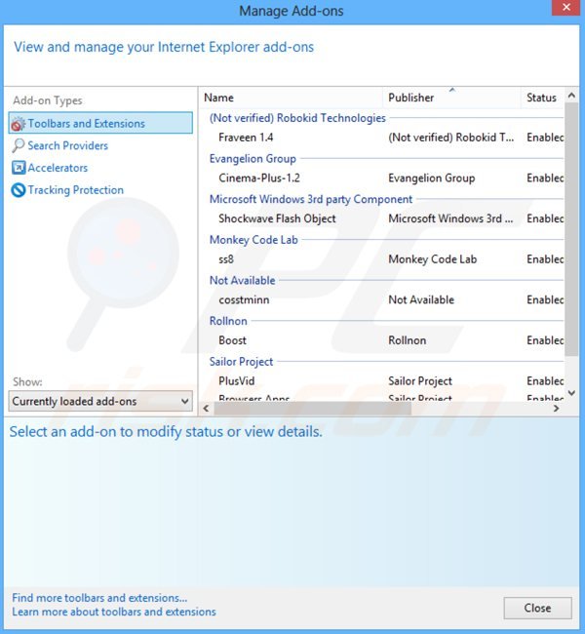Viewport: 585px width, 634px height.
Task: Click the vertical scrollbar thumb of add-on list
Action: pos(571,229)
